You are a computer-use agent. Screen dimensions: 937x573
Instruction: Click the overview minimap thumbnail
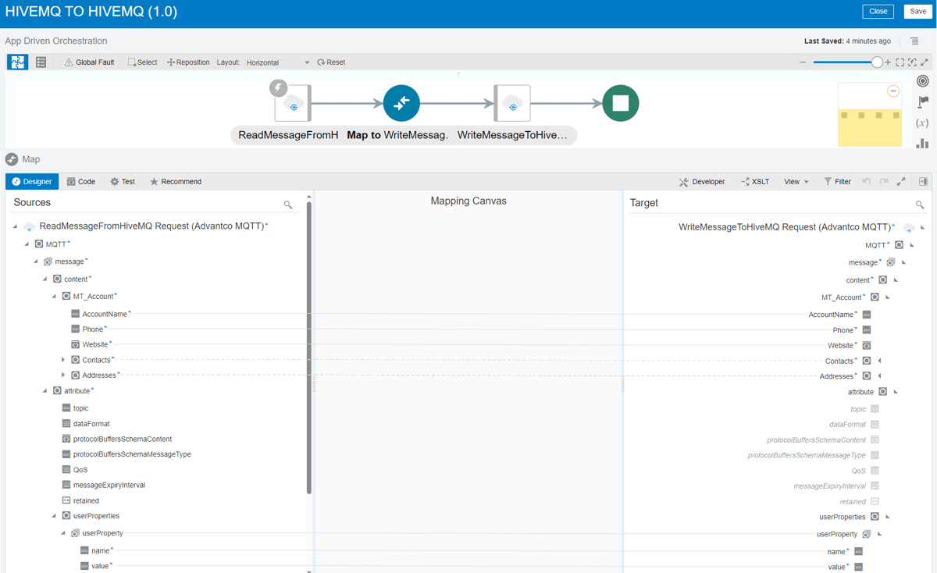[870, 115]
